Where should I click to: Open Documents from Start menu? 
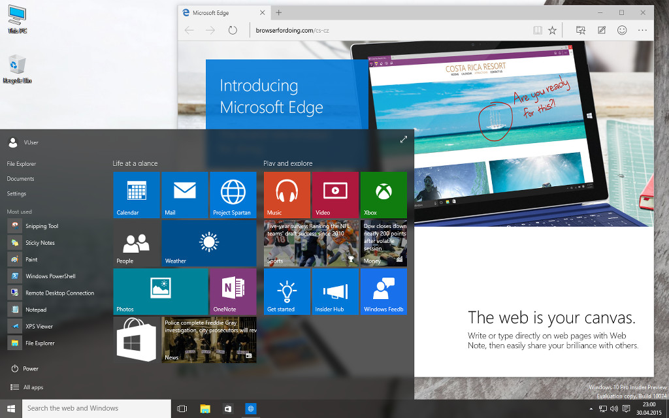click(x=20, y=179)
